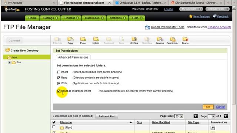Click the select-all checkmark header icon
The width and height of the screenshot is (237, 133).
(x=54, y=122)
